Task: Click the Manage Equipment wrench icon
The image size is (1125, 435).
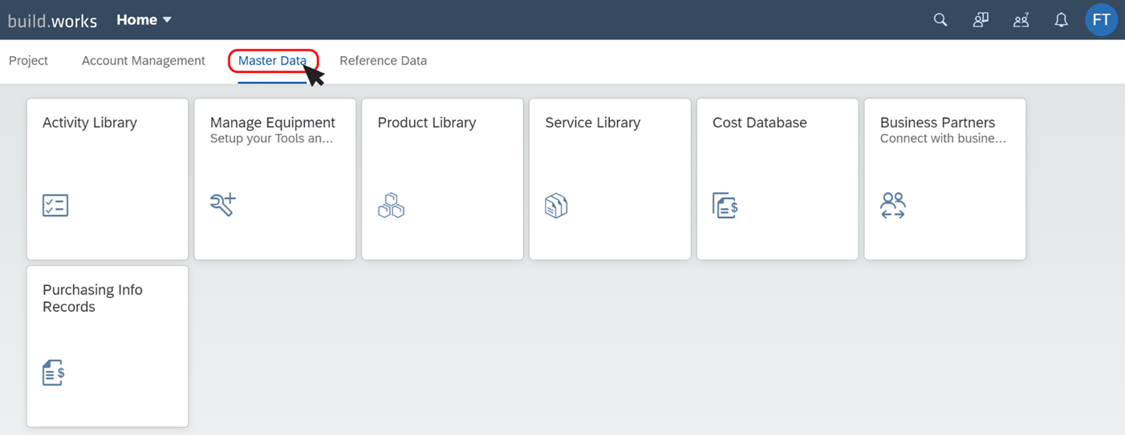Action: [223, 204]
